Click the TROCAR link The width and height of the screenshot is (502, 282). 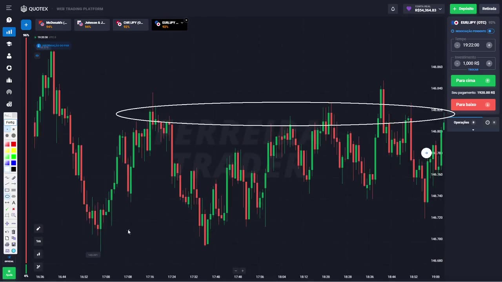[473, 70]
